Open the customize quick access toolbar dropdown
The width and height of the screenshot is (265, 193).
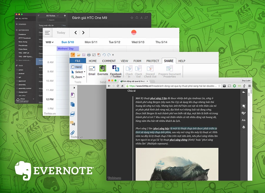[x=113, y=55]
